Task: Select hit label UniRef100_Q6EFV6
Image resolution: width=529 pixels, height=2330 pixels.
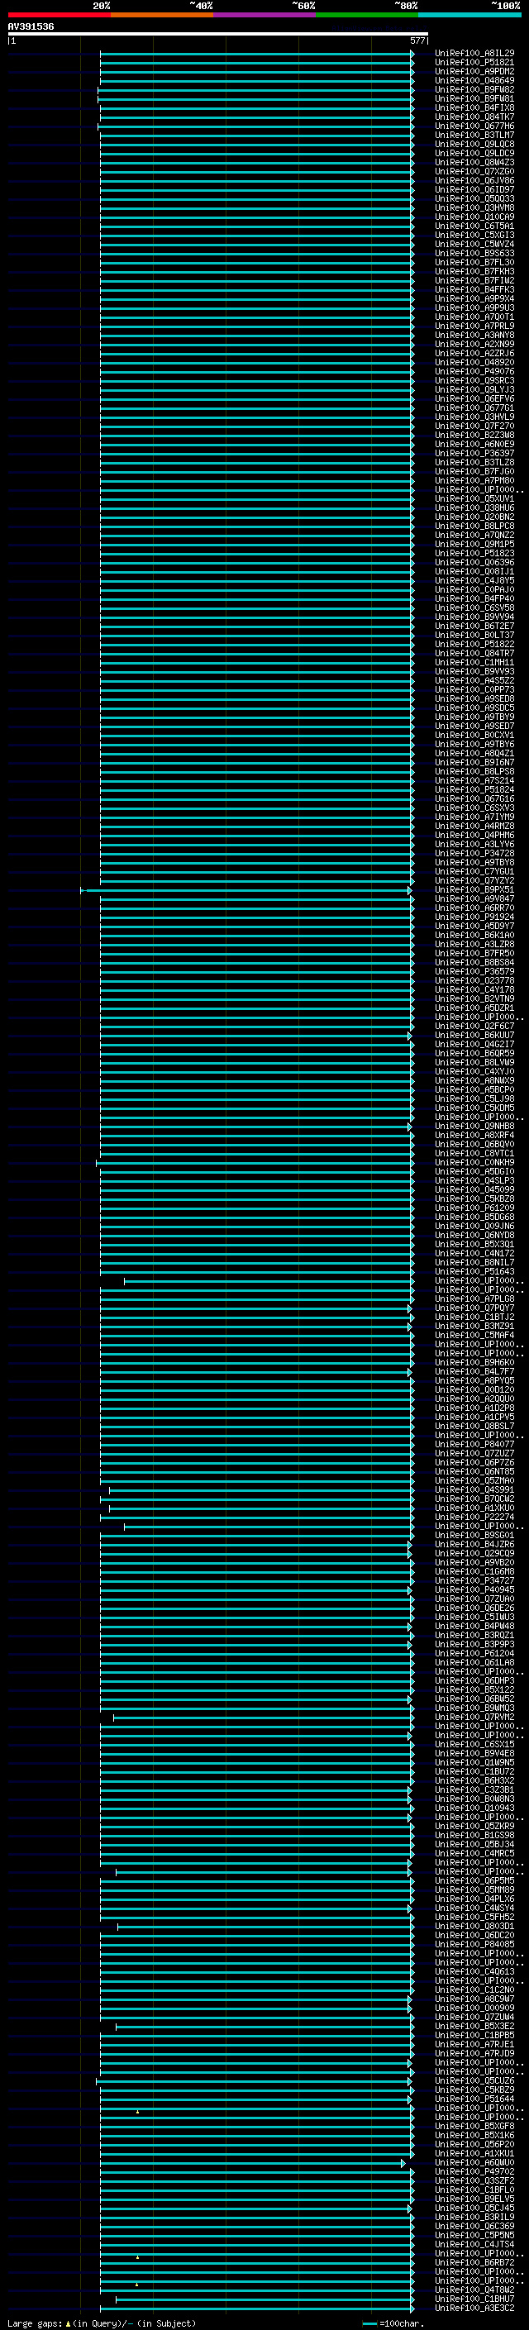Action: 474,399
